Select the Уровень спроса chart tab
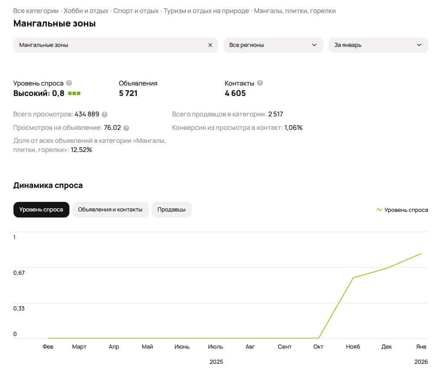The image size is (444, 379). click(41, 210)
